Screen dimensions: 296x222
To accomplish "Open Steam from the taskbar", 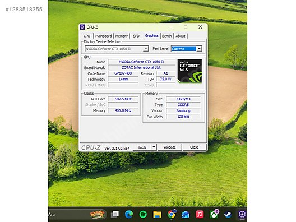I will tap(228, 214).
